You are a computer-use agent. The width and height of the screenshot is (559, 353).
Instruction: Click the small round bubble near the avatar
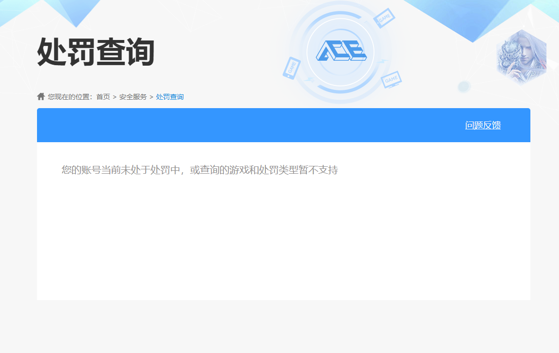(x=463, y=87)
